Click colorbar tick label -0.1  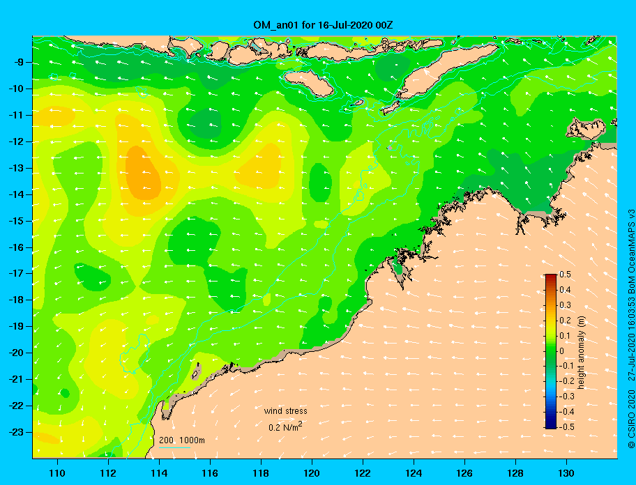point(566,366)
